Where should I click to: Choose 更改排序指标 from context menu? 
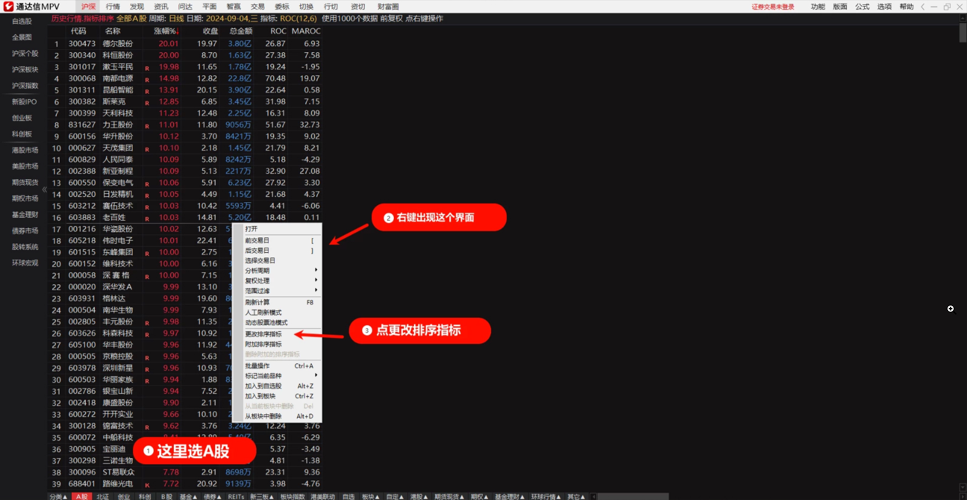[263, 334]
